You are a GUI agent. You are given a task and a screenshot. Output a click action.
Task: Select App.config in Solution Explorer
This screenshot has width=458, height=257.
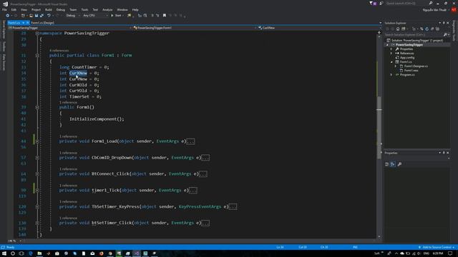[x=407, y=58]
